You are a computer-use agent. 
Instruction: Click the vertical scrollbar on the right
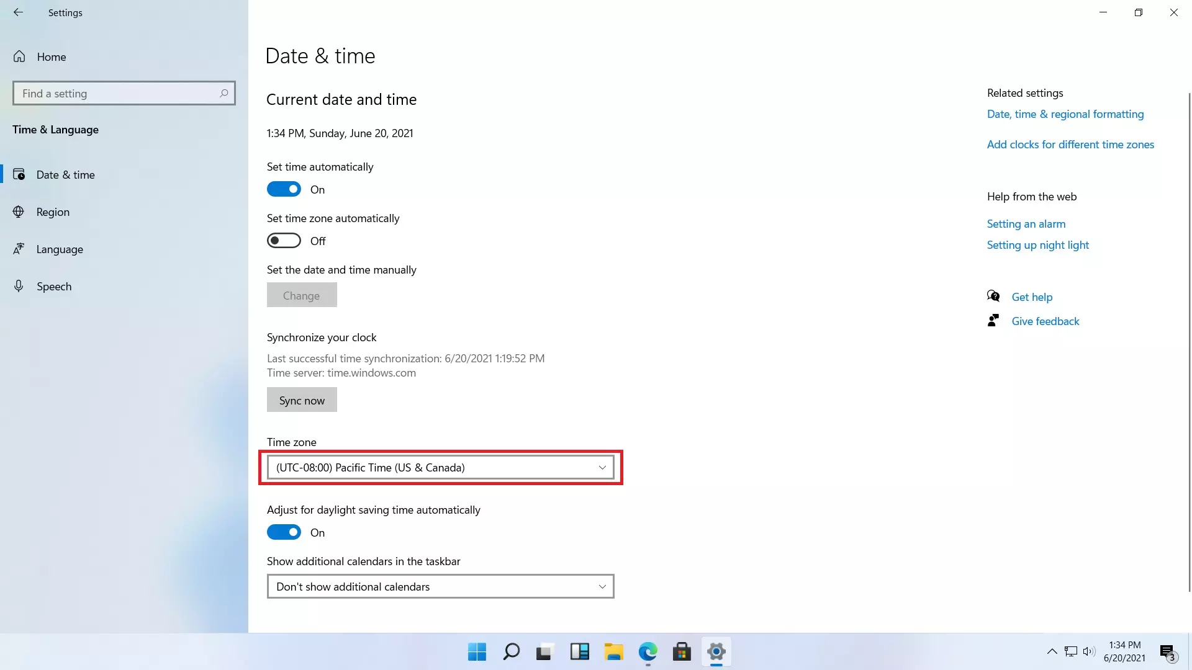coord(1189,341)
